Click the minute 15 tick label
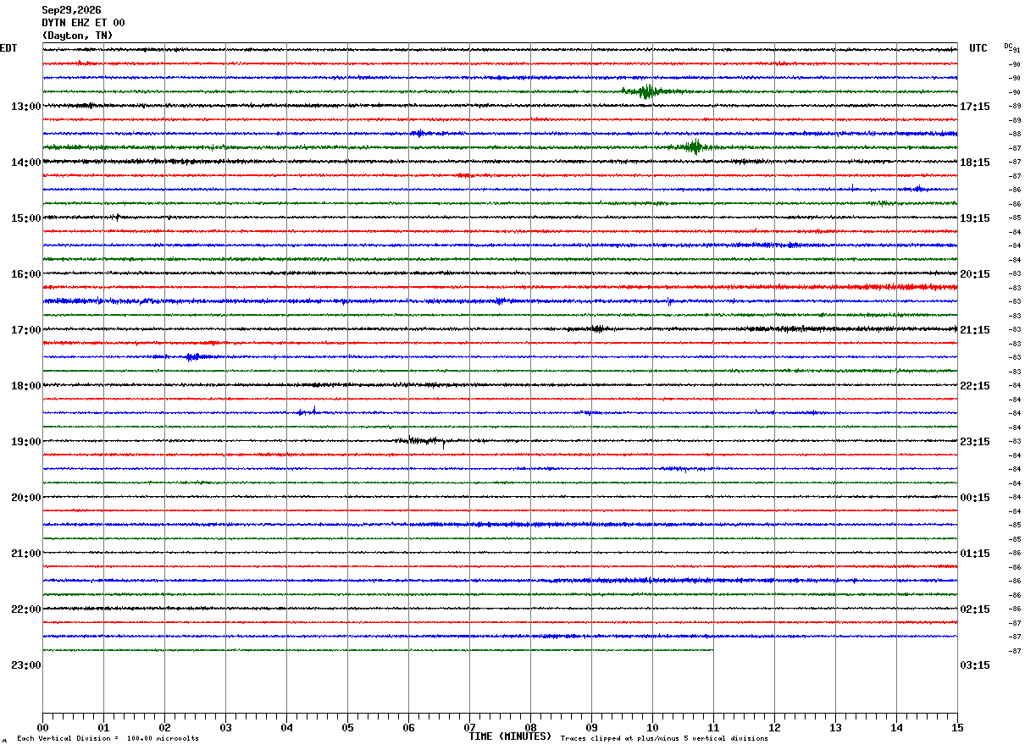1025x750 pixels. 957,727
